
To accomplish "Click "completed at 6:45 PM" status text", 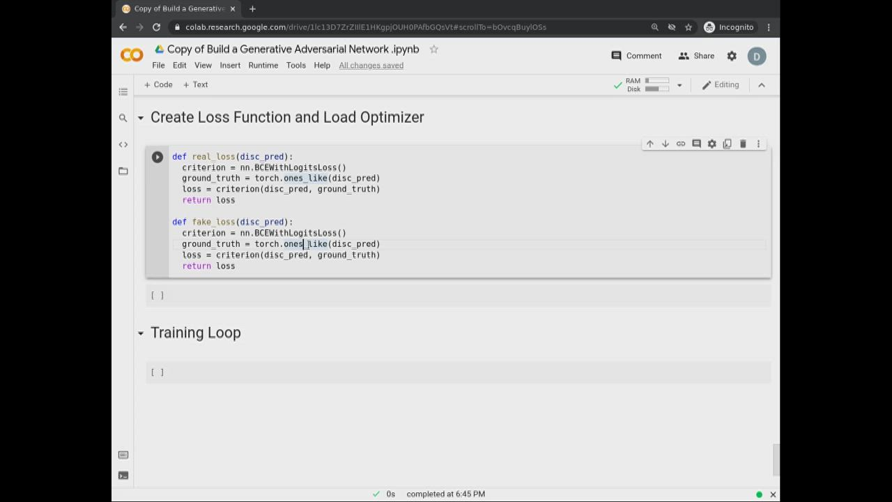I will click(446, 494).
